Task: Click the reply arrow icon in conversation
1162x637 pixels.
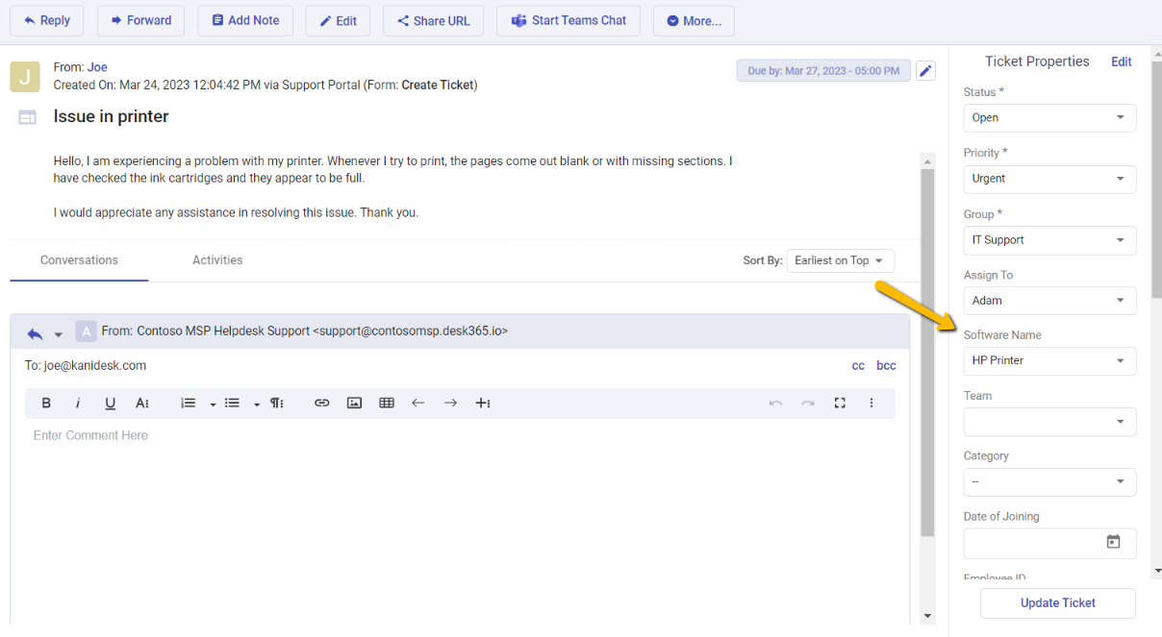Action: (35, 333)
